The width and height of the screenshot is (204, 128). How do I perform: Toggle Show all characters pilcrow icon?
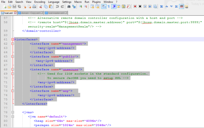(x=109, y=7)
